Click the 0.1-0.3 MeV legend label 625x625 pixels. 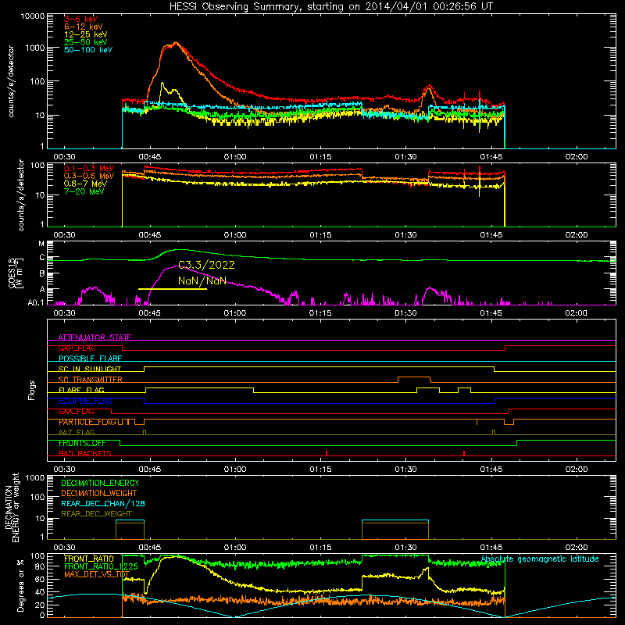89,168
